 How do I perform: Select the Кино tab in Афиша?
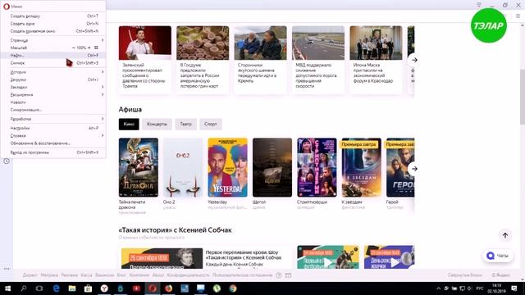coord(129,124)
